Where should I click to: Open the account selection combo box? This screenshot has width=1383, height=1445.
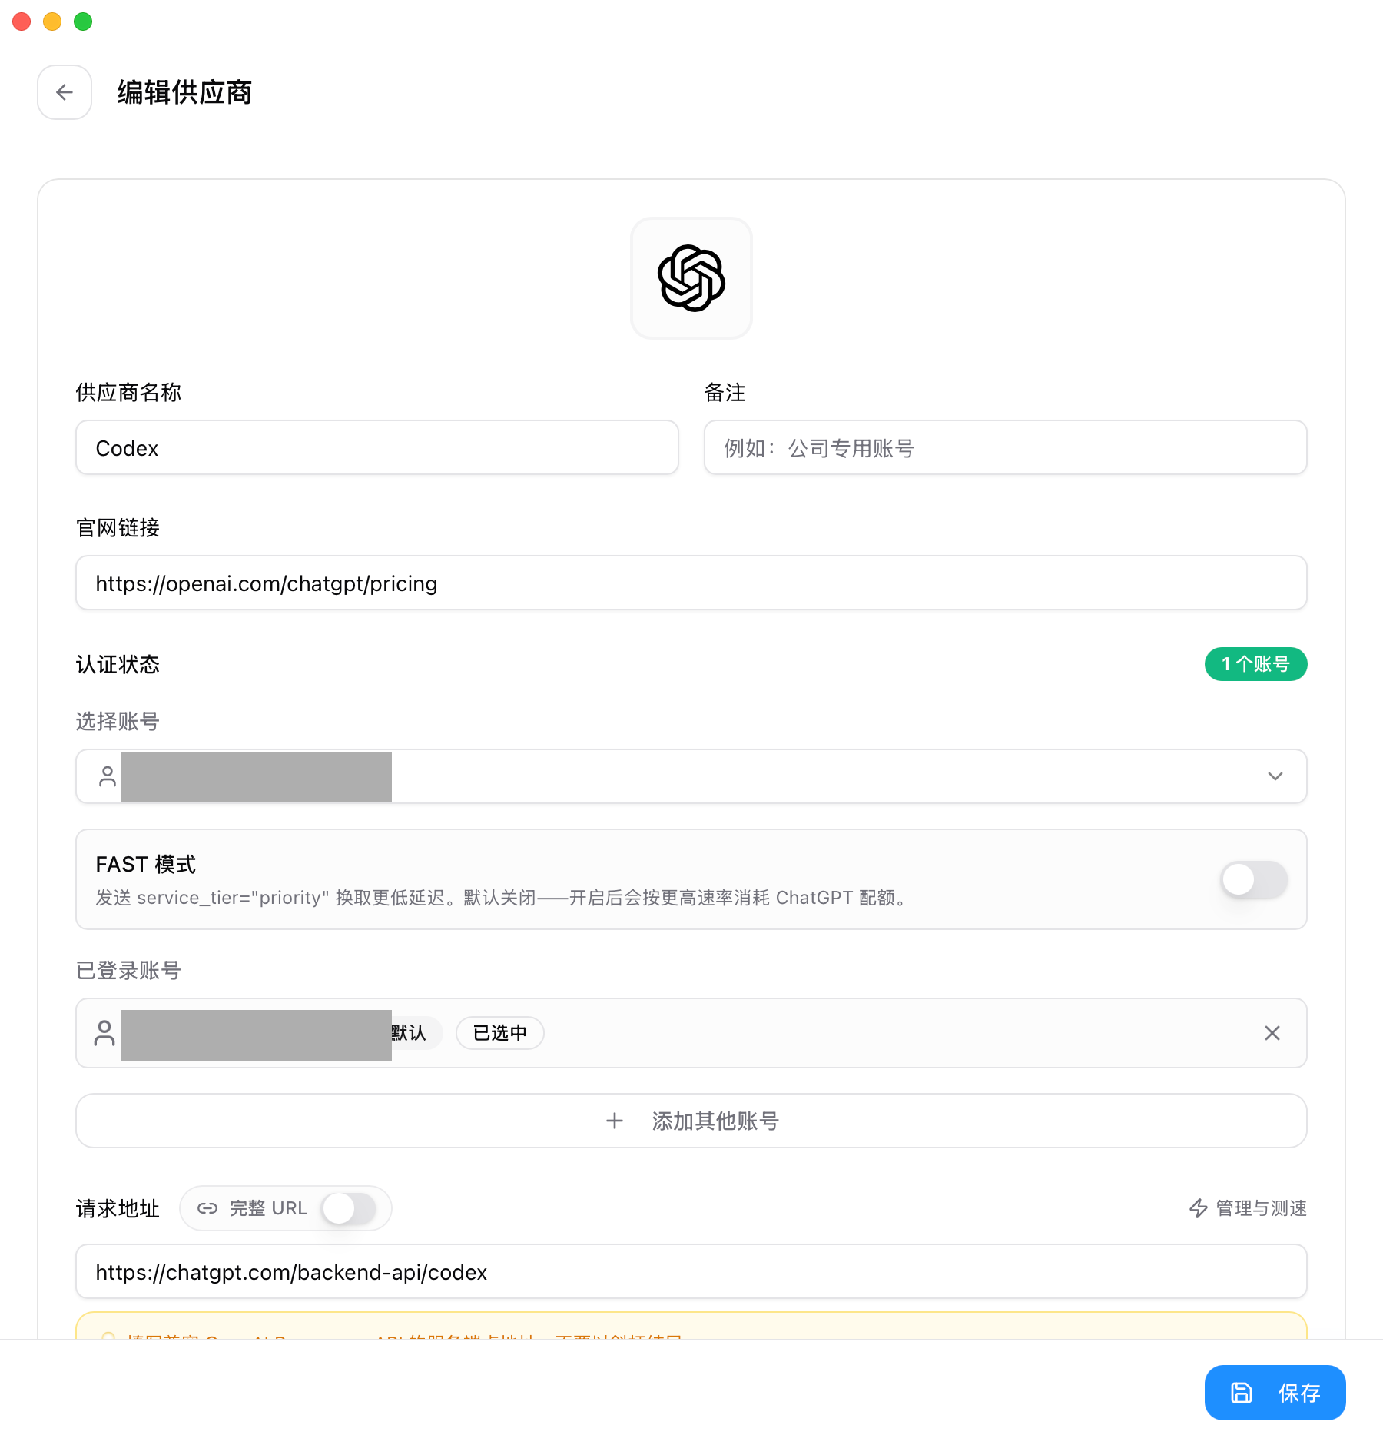pyautogui.click(x=691, y=776)
